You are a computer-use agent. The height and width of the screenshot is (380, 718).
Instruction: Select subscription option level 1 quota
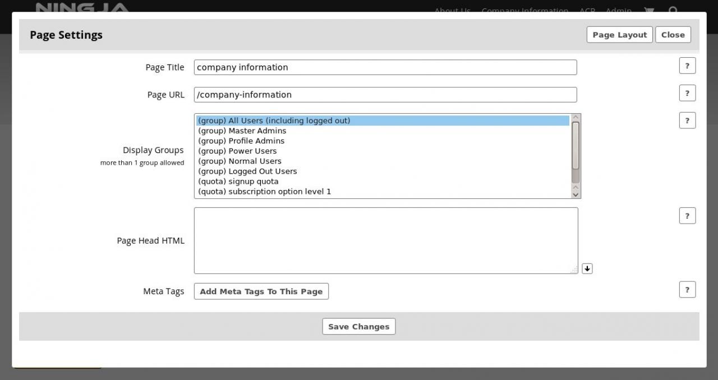tap(265, 191)
